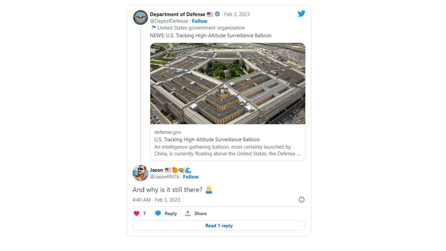446x251 pixels.
Task: Click Jason's profile avatar photo
Action: pyautogui.click(x=140, y=173)
